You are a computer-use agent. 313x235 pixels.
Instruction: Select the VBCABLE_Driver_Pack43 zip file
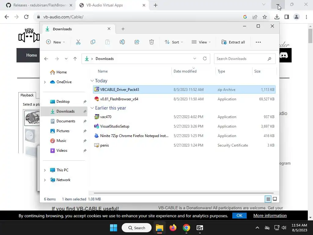pyautogui.click(x=184, y=90)
